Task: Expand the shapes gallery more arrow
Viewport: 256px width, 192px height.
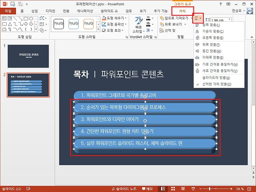Action: 36,30
